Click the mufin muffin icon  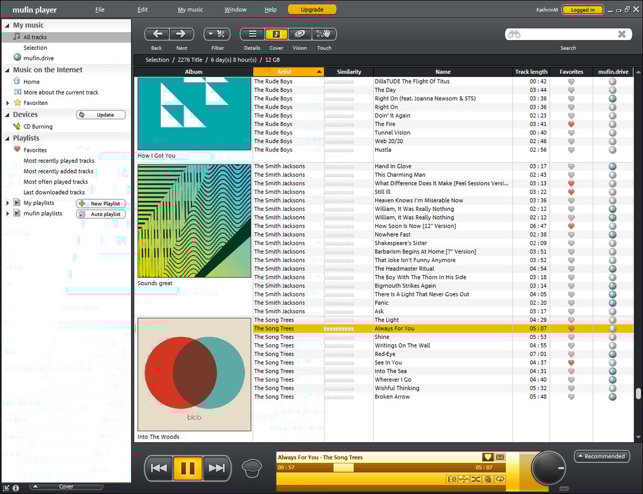(252, 468)
